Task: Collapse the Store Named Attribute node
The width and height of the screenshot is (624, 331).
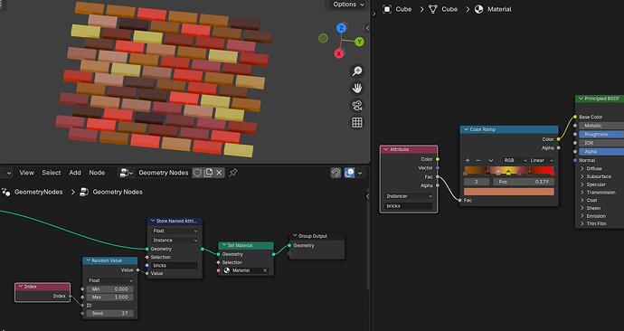Action: pos(153,221)
